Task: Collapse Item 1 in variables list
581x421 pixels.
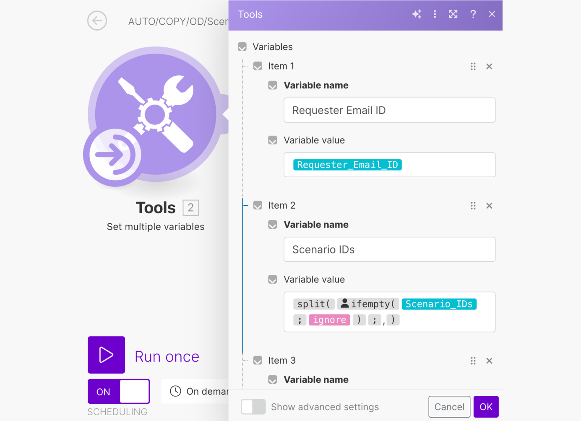Action: [x=258, y=66]
